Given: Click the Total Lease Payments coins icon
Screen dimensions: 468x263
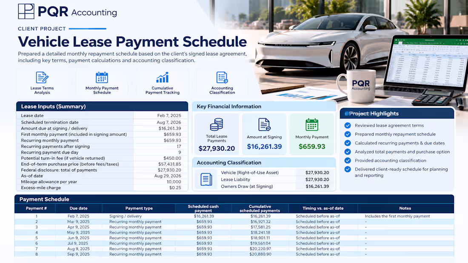Looking at the screenshot, I should pyautogui.click(x=217, y=124).
